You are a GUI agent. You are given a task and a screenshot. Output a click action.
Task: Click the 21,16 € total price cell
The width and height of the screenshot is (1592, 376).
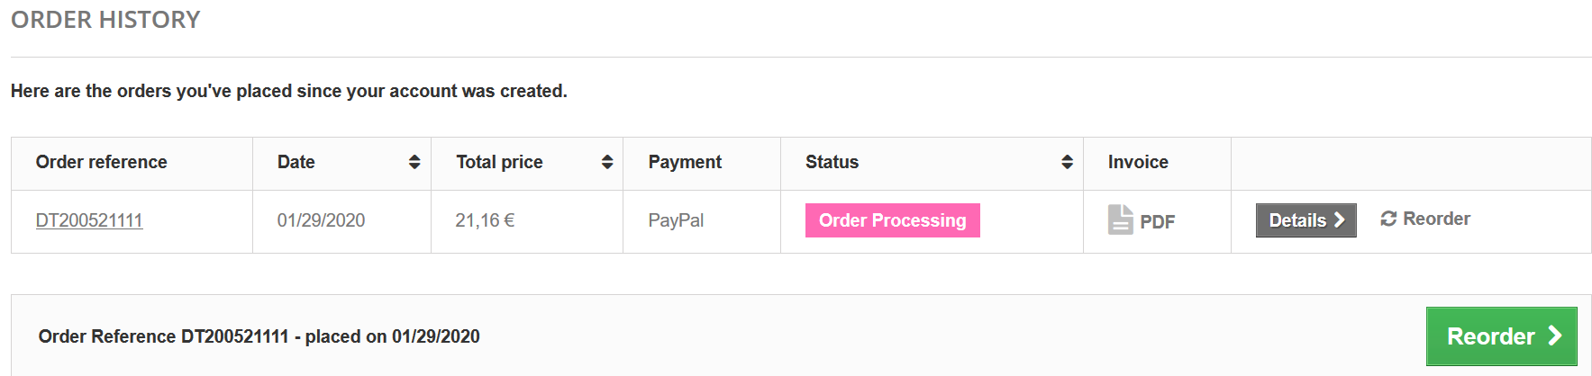pyautogui.click(x=527, y=221)
